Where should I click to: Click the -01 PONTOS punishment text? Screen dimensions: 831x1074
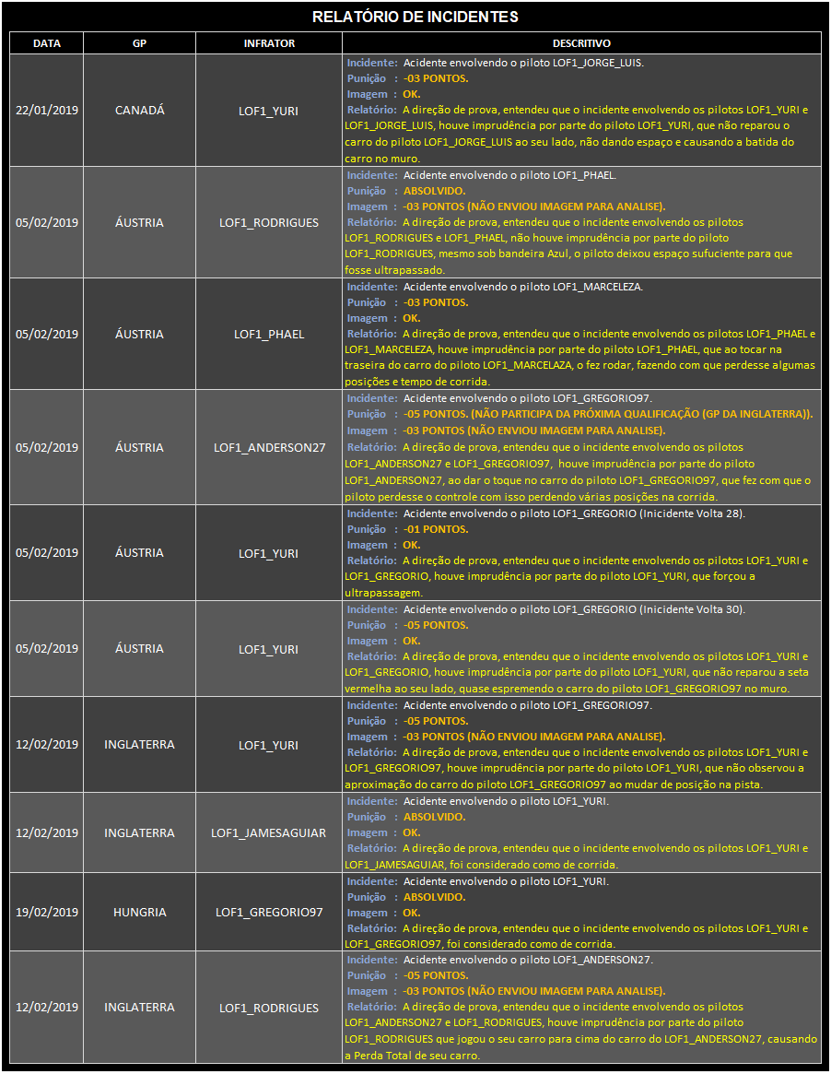pyautogui.click(x=436, y=529)
